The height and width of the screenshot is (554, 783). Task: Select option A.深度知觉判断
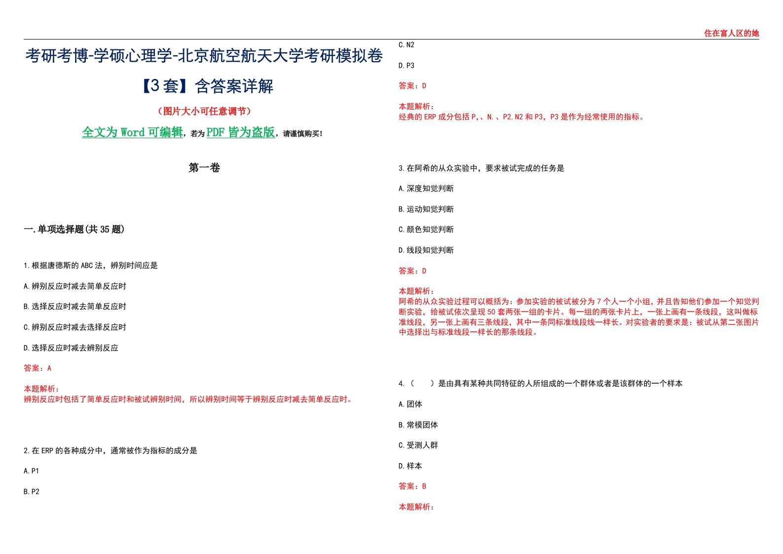pos(426,189)
